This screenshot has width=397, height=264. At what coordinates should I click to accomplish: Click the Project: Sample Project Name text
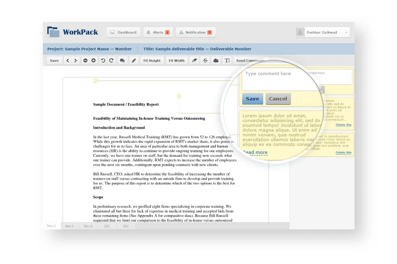click(x=89, y=49)
